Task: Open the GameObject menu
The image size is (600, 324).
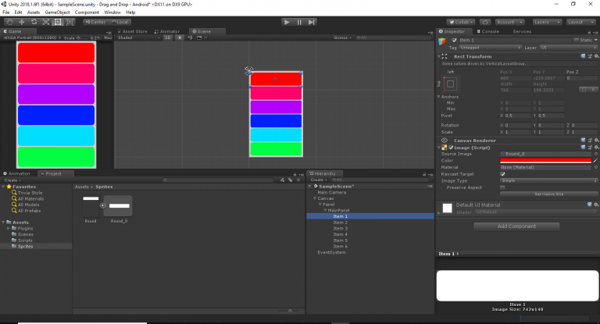Action: pos(58,12)
